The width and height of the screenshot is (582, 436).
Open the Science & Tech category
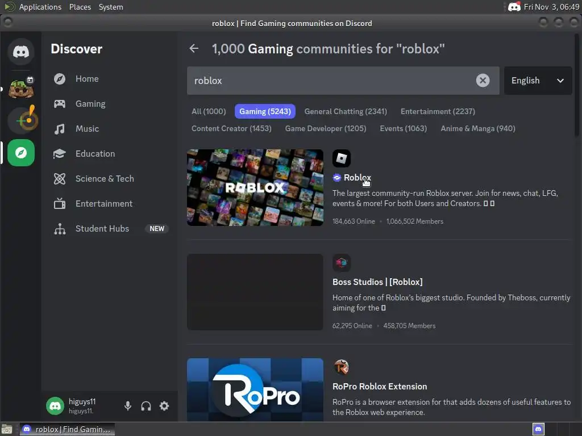[110, 179]
